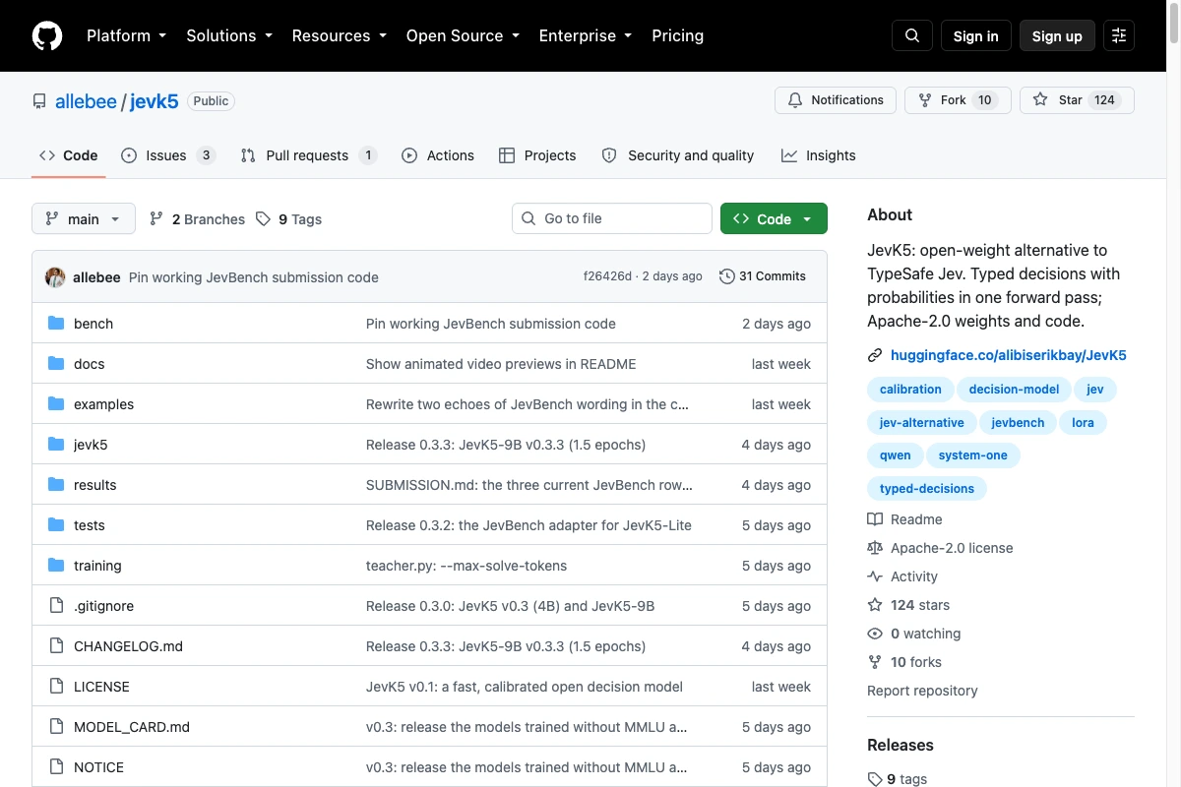1181x787 pixels.
Task: Click the Sign in button
Action: (976, 35)
